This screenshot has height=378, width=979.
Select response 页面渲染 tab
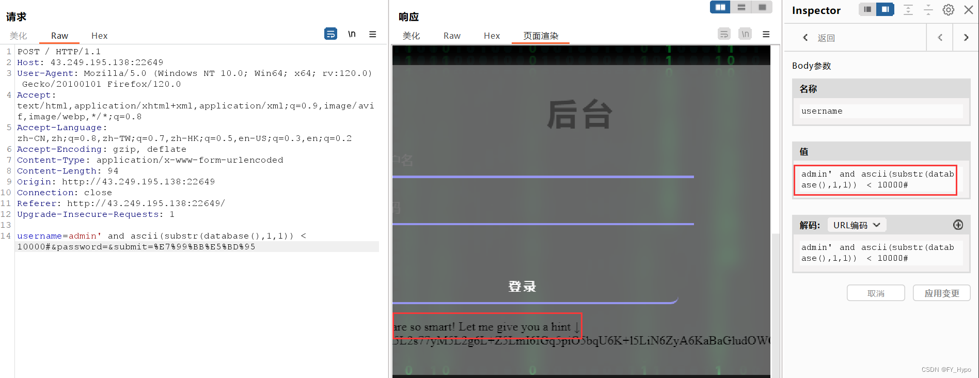click(x=541, y=36)
